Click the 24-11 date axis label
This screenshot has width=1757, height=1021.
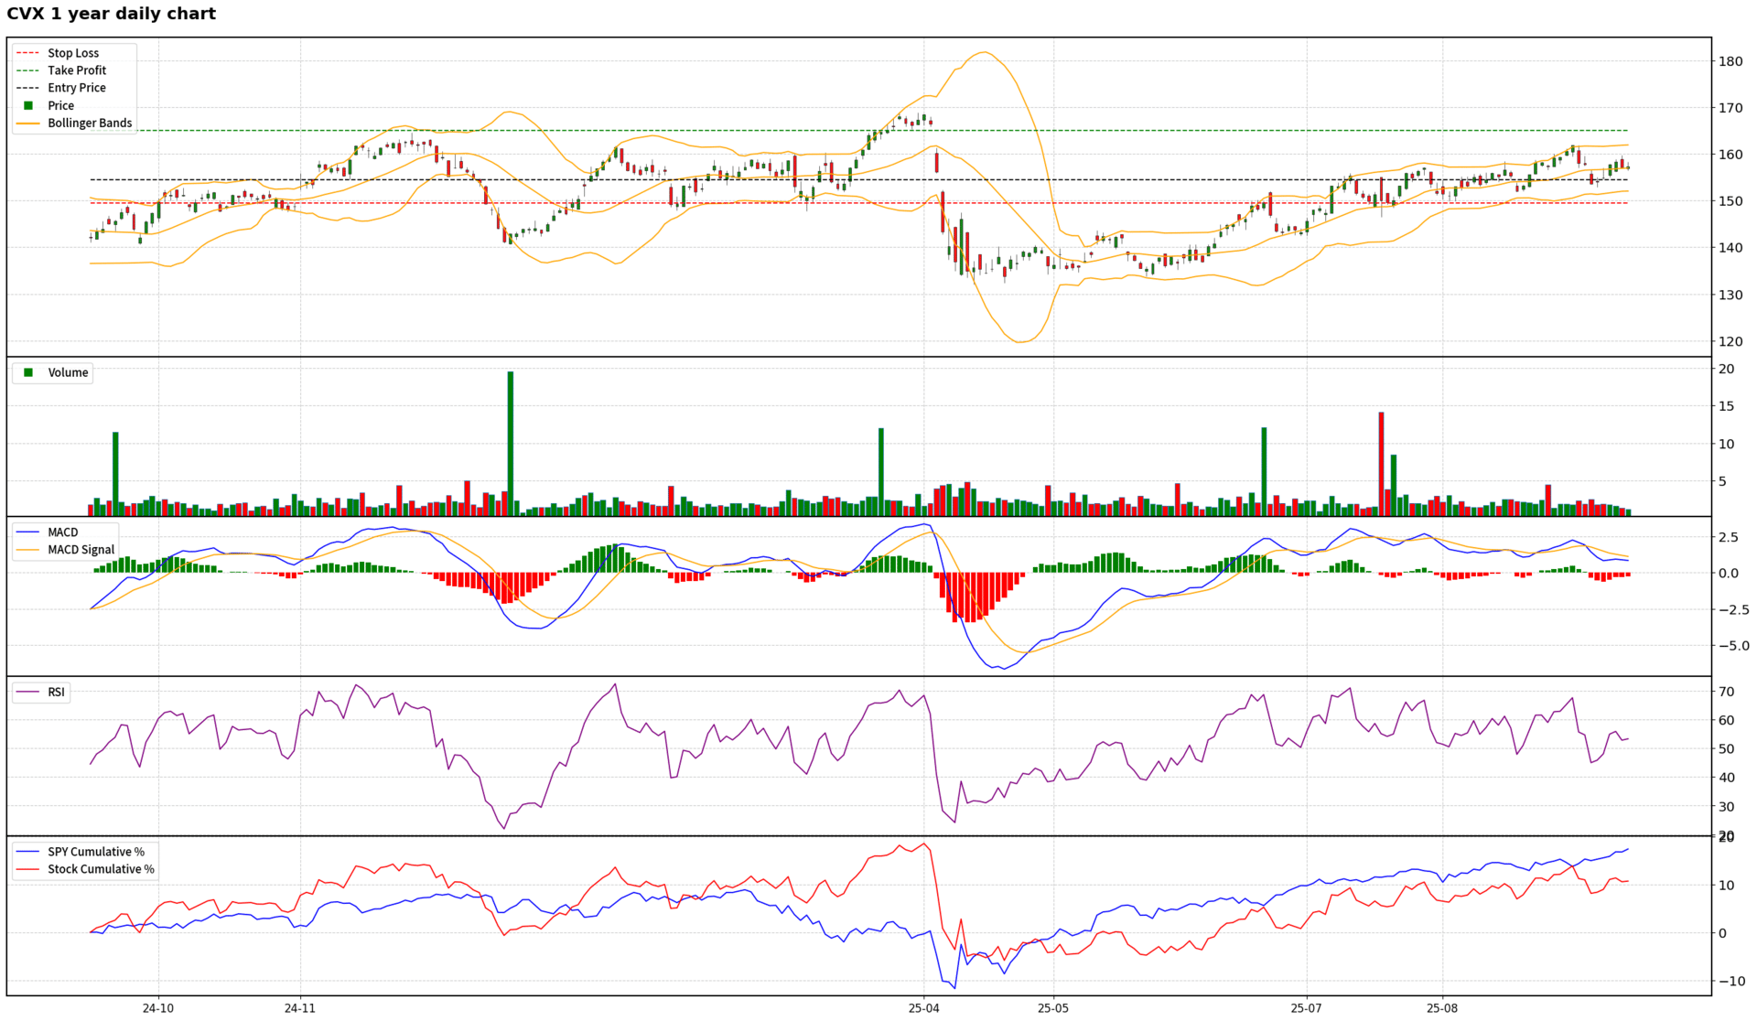pyautogui.click(x=300, y=1008)
